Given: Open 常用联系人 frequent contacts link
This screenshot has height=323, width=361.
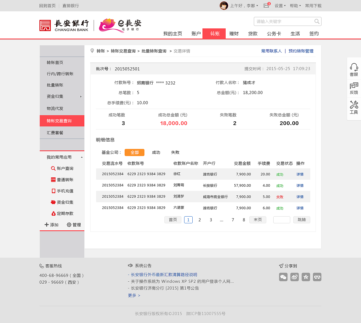Looking at the screenshot, I should coord(271,51).
